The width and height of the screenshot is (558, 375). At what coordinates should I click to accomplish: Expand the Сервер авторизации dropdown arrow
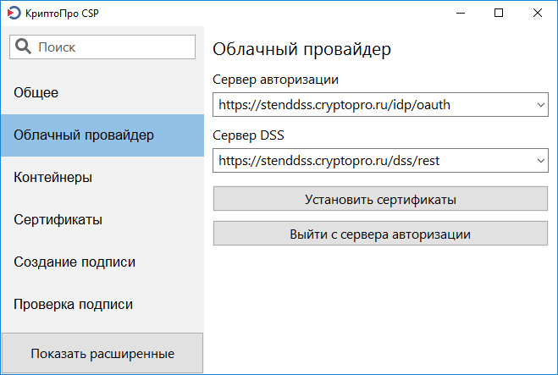[x=540, y=105]
